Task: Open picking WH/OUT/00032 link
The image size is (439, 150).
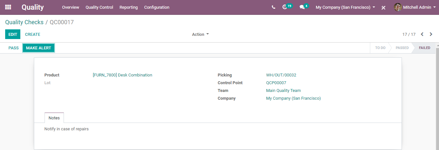Action: (281, 75)
